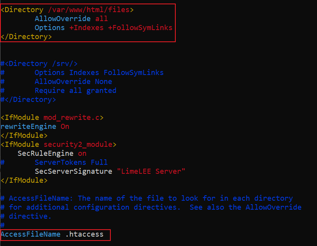Click the commented '#<Directory /srv/>' line
Viewport: 317px width, 246px height.
[x=39, y=64]
